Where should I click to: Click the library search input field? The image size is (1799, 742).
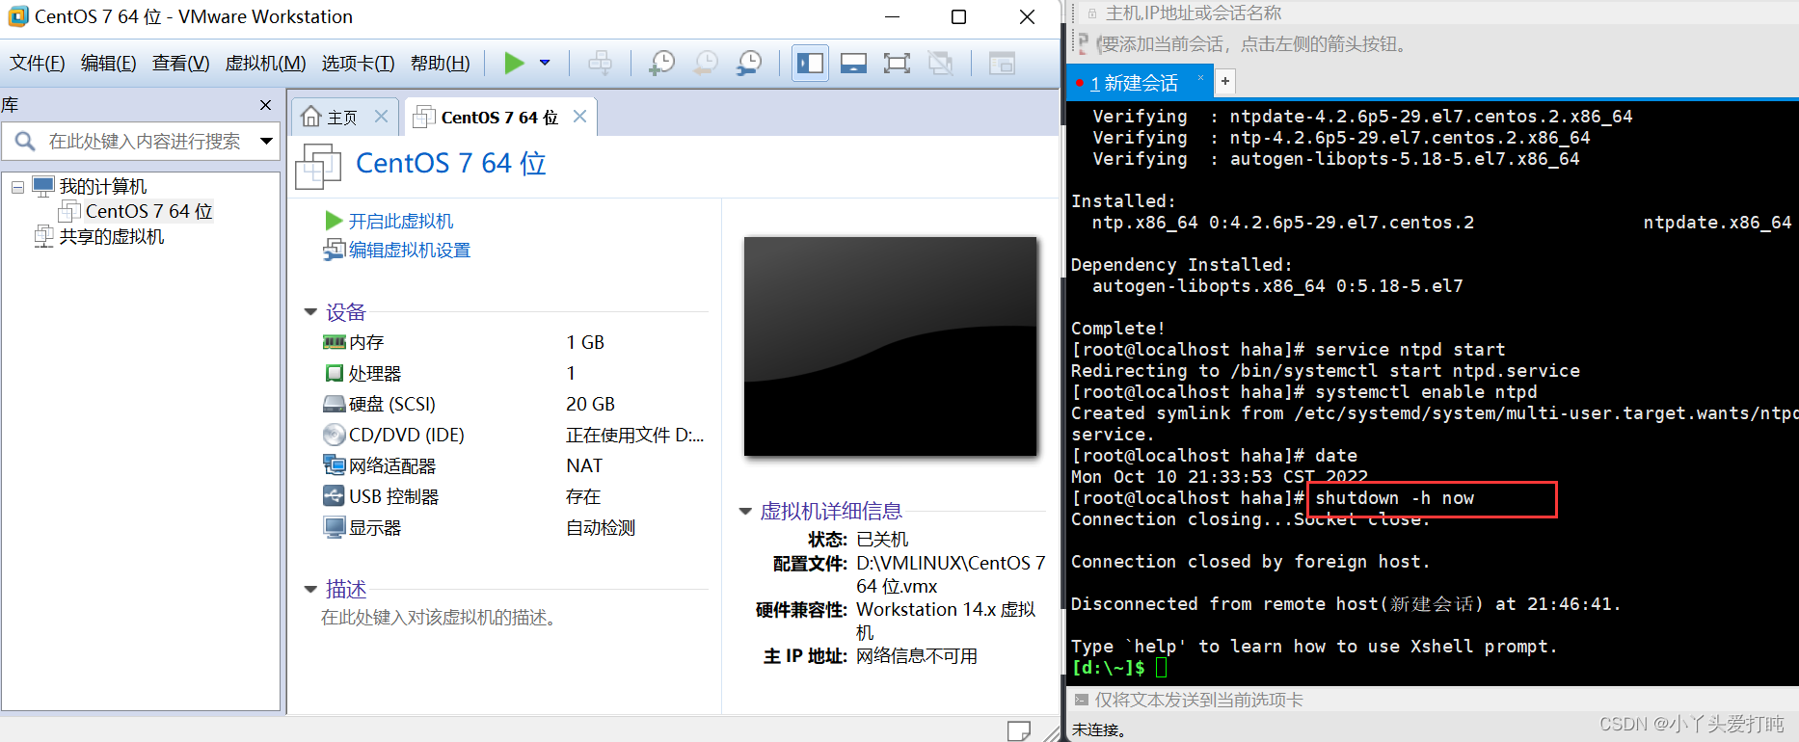145,142
